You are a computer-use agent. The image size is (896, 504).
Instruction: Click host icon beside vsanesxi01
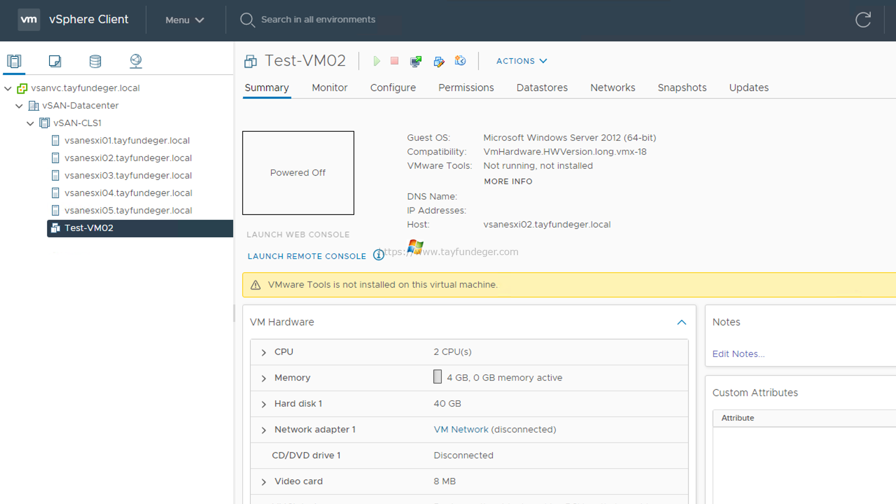click(55, 141)
